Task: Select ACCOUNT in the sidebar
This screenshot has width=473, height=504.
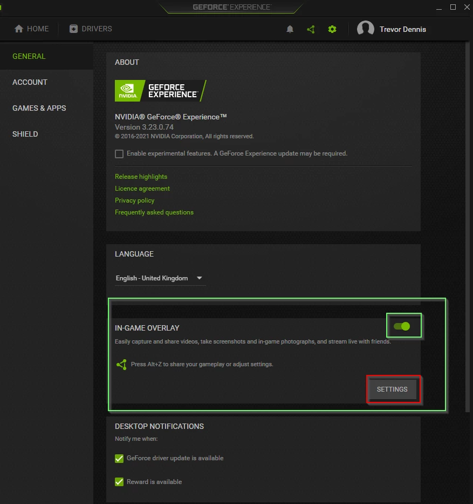Action: pyautogui.click(x=46, y=82)
